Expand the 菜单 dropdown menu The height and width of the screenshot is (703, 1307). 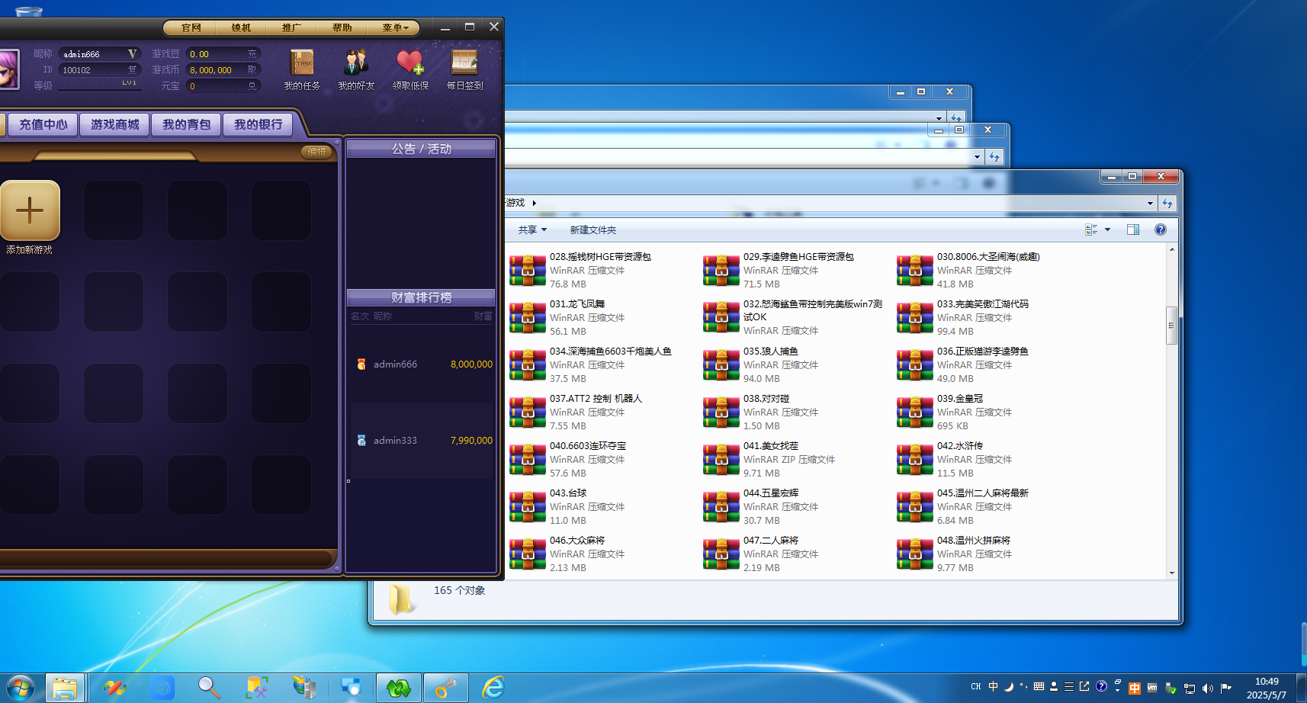[395, 28]
